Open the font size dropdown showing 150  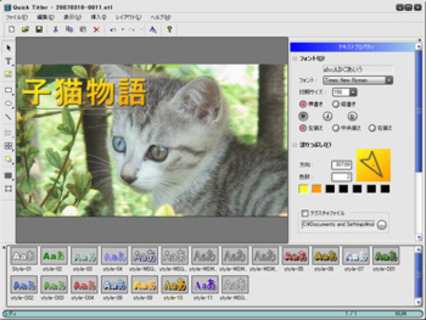tap(353, 93)
